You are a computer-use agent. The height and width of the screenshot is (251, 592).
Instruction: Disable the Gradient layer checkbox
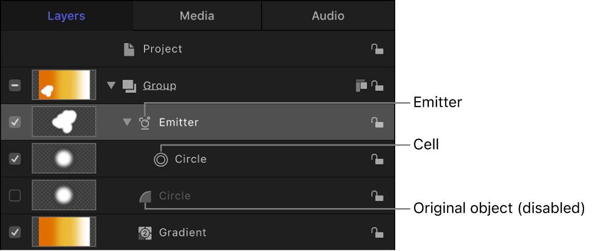pos(15,232)
